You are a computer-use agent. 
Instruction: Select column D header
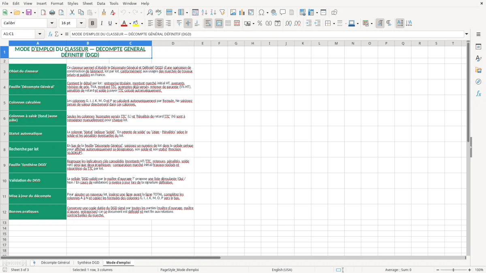173,43
